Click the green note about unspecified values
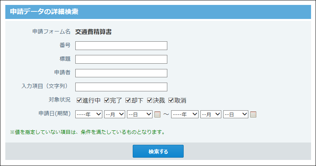316x166 pixels. tap(88, 132)
